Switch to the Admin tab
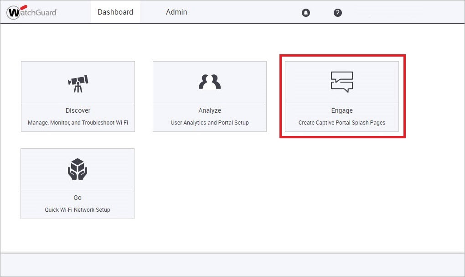465x277 pixels. [x=176, y=12]
